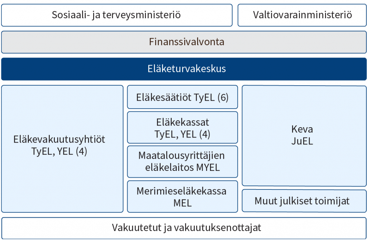The height and width of the screenshot is (240, 367).
Task: Click the word Finanssivalvonta
Action: pos(186,42)
